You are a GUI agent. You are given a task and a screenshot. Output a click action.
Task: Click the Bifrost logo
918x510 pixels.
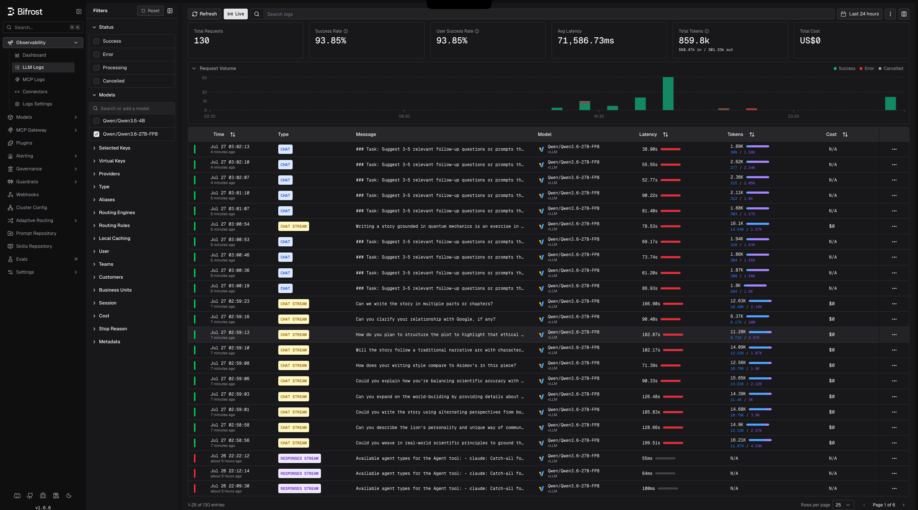[25, 11]
